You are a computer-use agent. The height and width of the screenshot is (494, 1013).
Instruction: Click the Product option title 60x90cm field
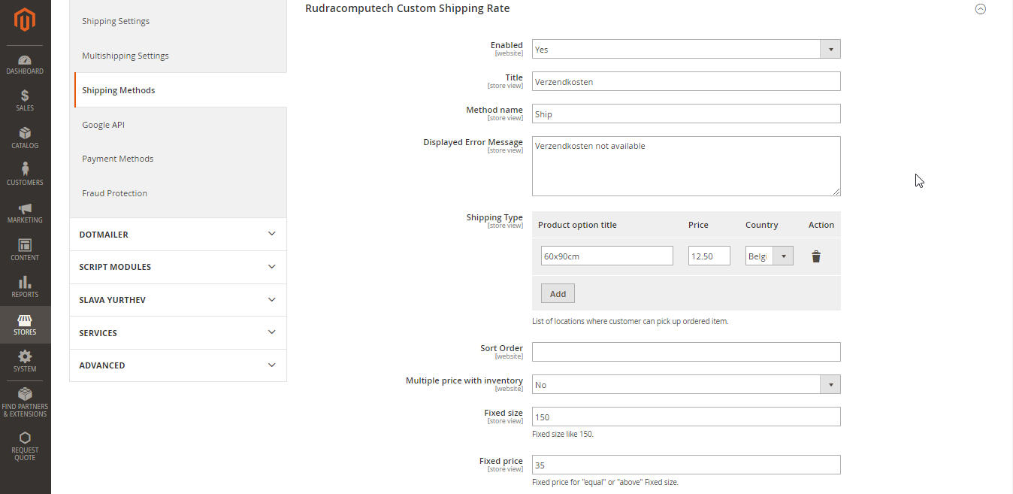(x=607, y=256)
